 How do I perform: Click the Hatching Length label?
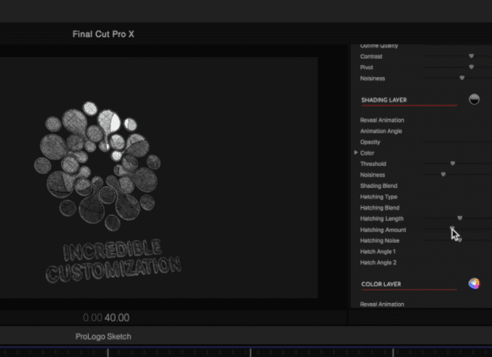tap(382, 219)
